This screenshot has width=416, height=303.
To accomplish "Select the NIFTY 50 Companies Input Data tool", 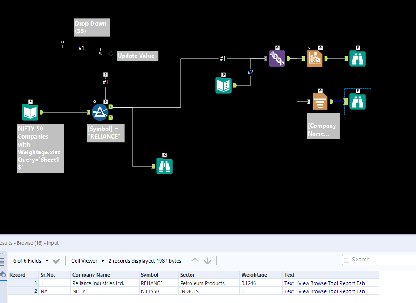I will 30,112.
